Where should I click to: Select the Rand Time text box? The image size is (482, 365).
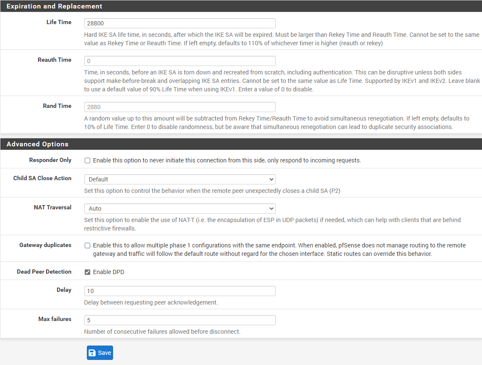pyautogui.click(x=180, y=107)
